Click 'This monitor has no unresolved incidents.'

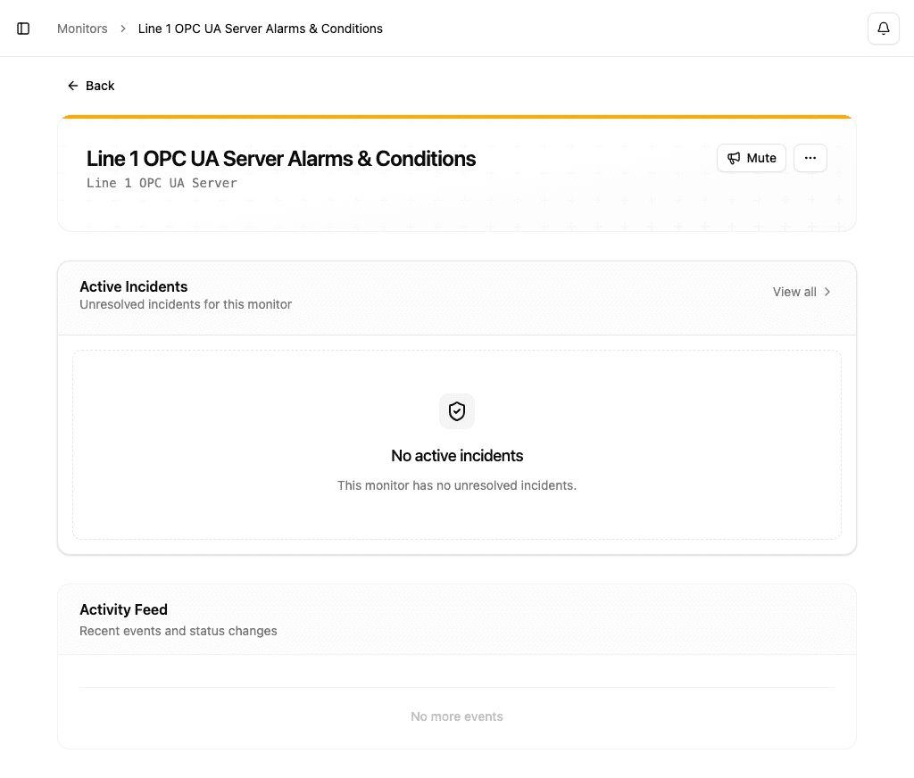[x=457, y=485]
